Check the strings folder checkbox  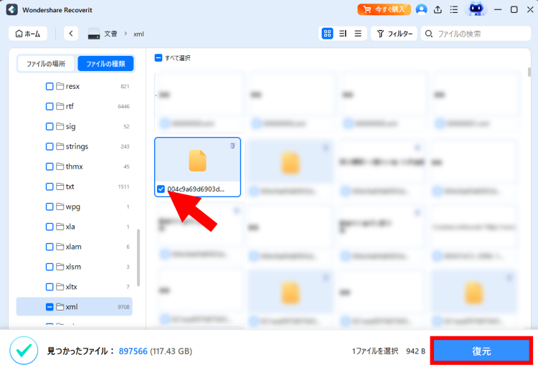point(49,146)
